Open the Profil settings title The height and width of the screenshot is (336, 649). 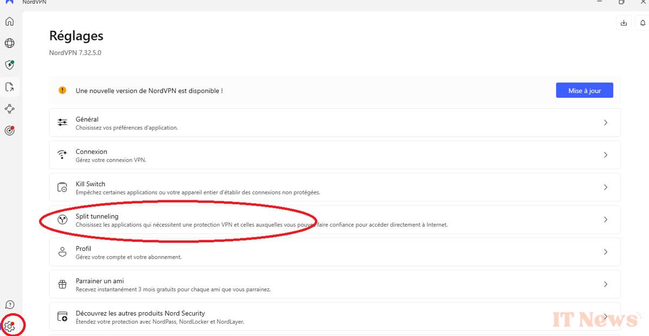[x=83, y=249]
